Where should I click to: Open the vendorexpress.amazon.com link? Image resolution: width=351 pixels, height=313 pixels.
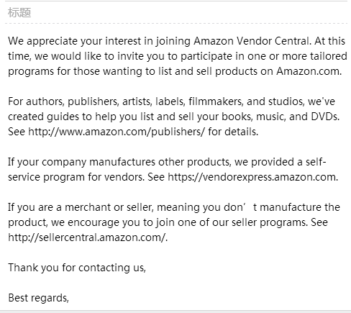252,177
